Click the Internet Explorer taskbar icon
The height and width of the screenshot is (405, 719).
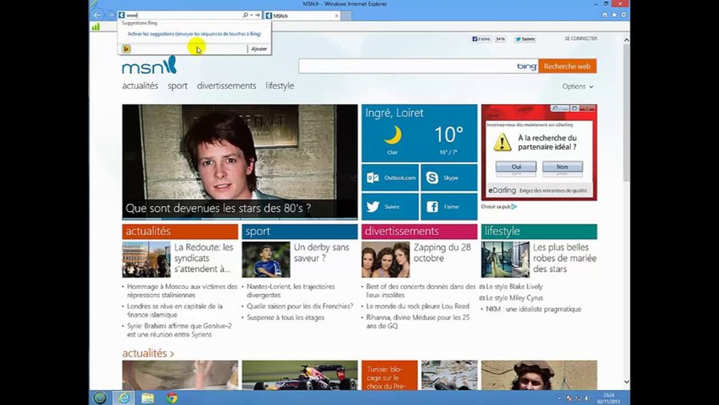pos(123,398)
